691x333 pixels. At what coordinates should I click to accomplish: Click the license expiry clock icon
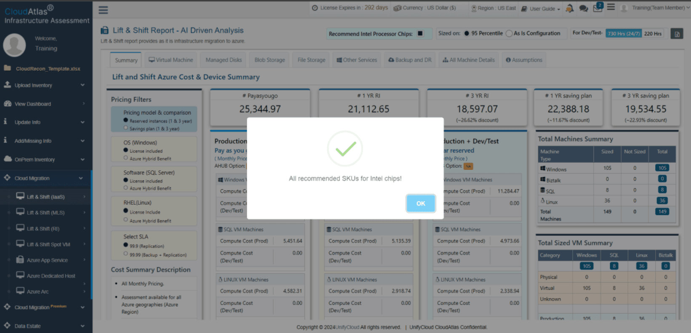click(x=315, y=8)
